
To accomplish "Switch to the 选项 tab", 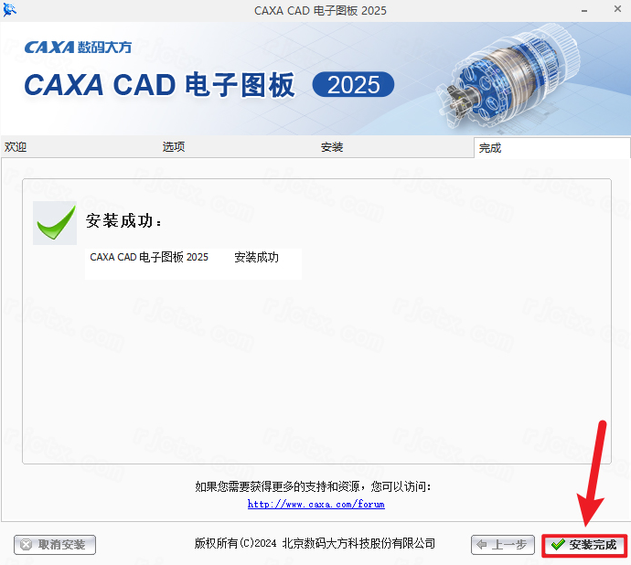I will (x=174, y=147).
